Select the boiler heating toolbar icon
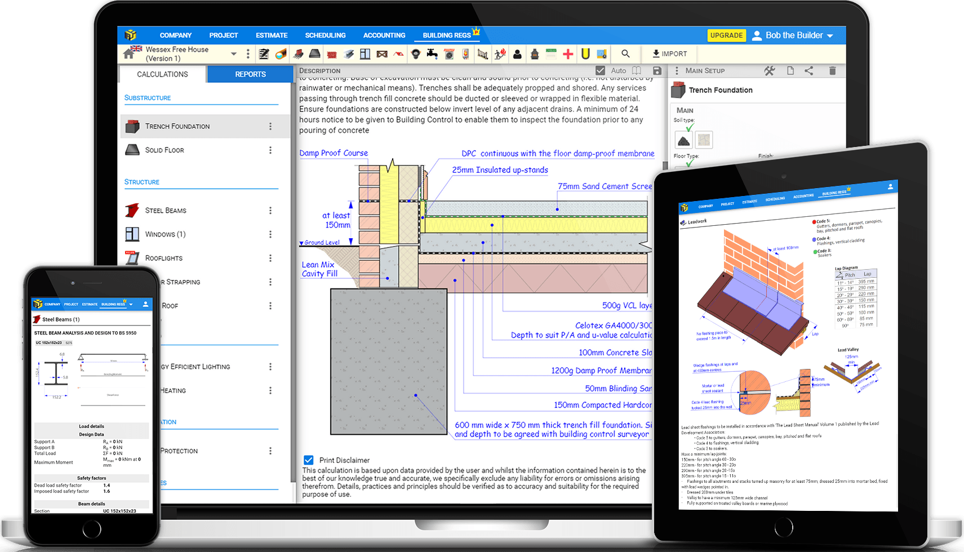964x552 pixels. point(465,54)
